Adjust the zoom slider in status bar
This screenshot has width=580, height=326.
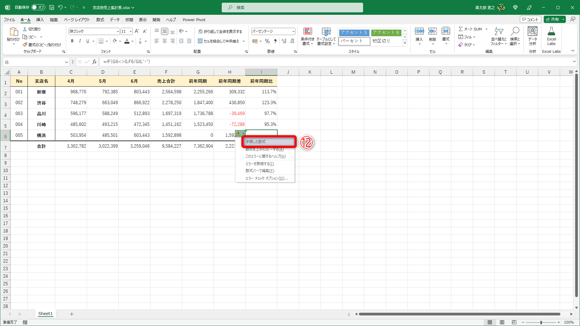[x=541, y=322]
